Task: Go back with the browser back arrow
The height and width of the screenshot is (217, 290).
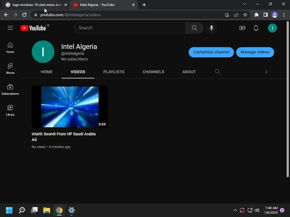Action: click(6, 15)
